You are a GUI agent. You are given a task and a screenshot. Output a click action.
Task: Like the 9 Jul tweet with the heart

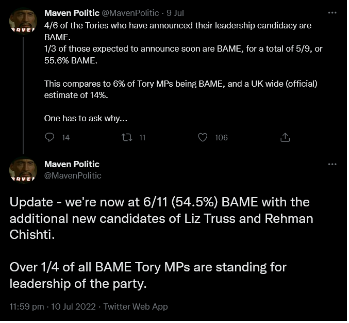(x=203, y=137)
